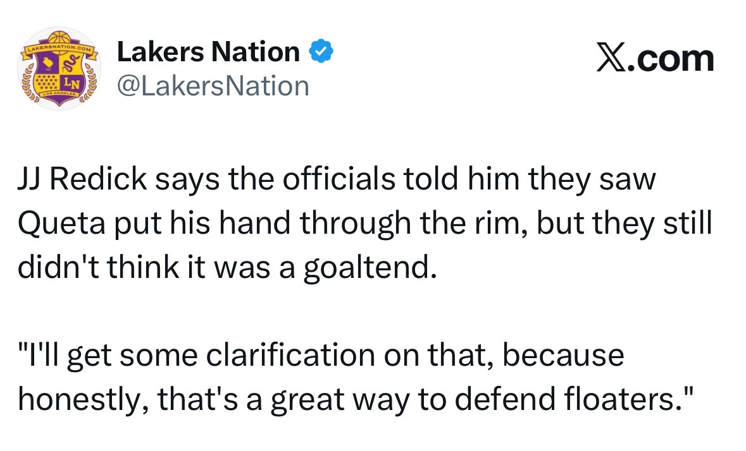Click the stars quadrant of the crest
The width and height of the screenshot is (746, 451).
[x=47, y=81]
